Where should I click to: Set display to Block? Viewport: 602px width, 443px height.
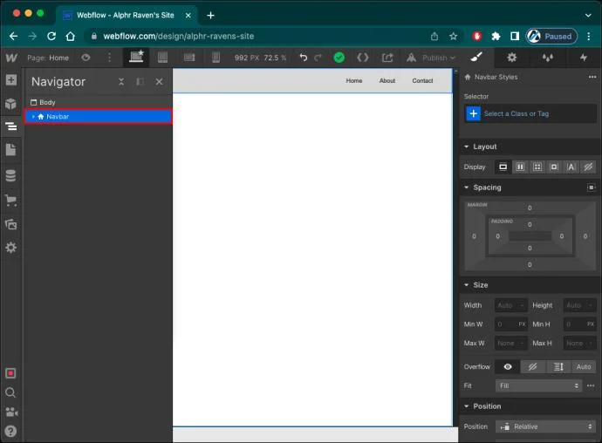pyautogui.click(x=503, y=167)
